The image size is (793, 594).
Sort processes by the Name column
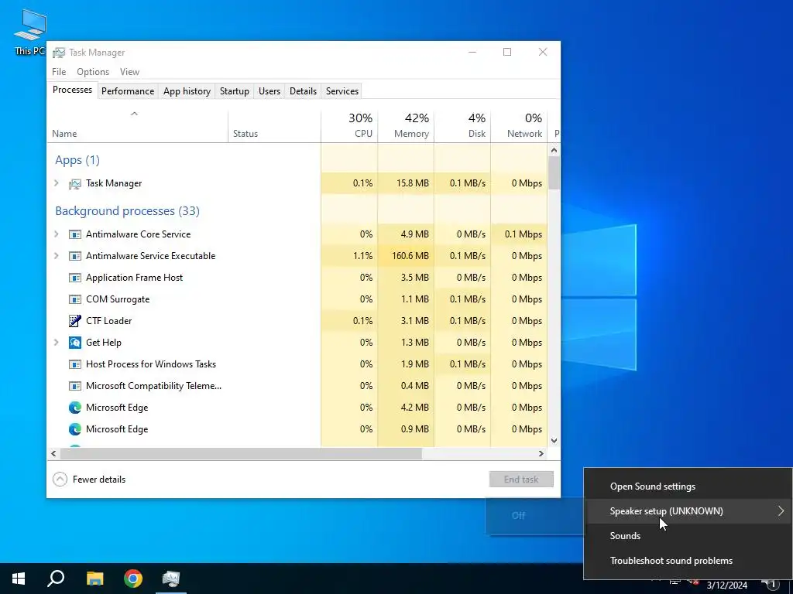pyautogui.click(x=138, y=126)
